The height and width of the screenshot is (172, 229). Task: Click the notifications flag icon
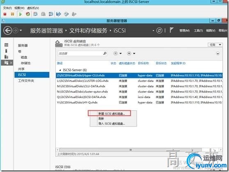(172, 30)
